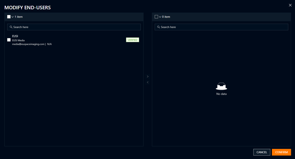Click the "0 item" count label
295x159 pixels.
(166, 17)
